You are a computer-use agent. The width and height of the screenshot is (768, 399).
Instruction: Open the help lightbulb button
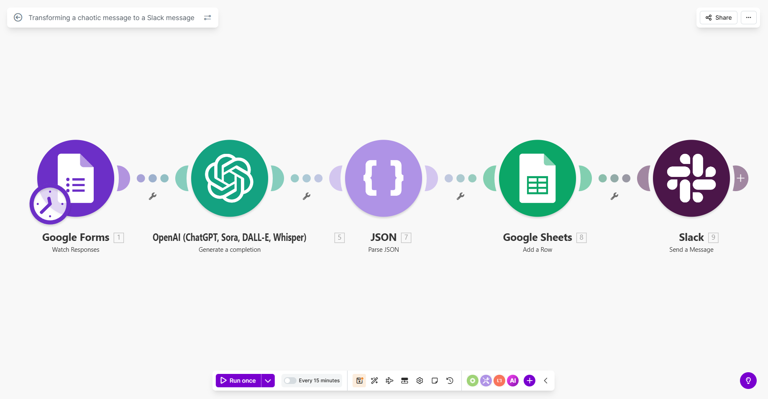pyautogui.click(x=748, y=381)
